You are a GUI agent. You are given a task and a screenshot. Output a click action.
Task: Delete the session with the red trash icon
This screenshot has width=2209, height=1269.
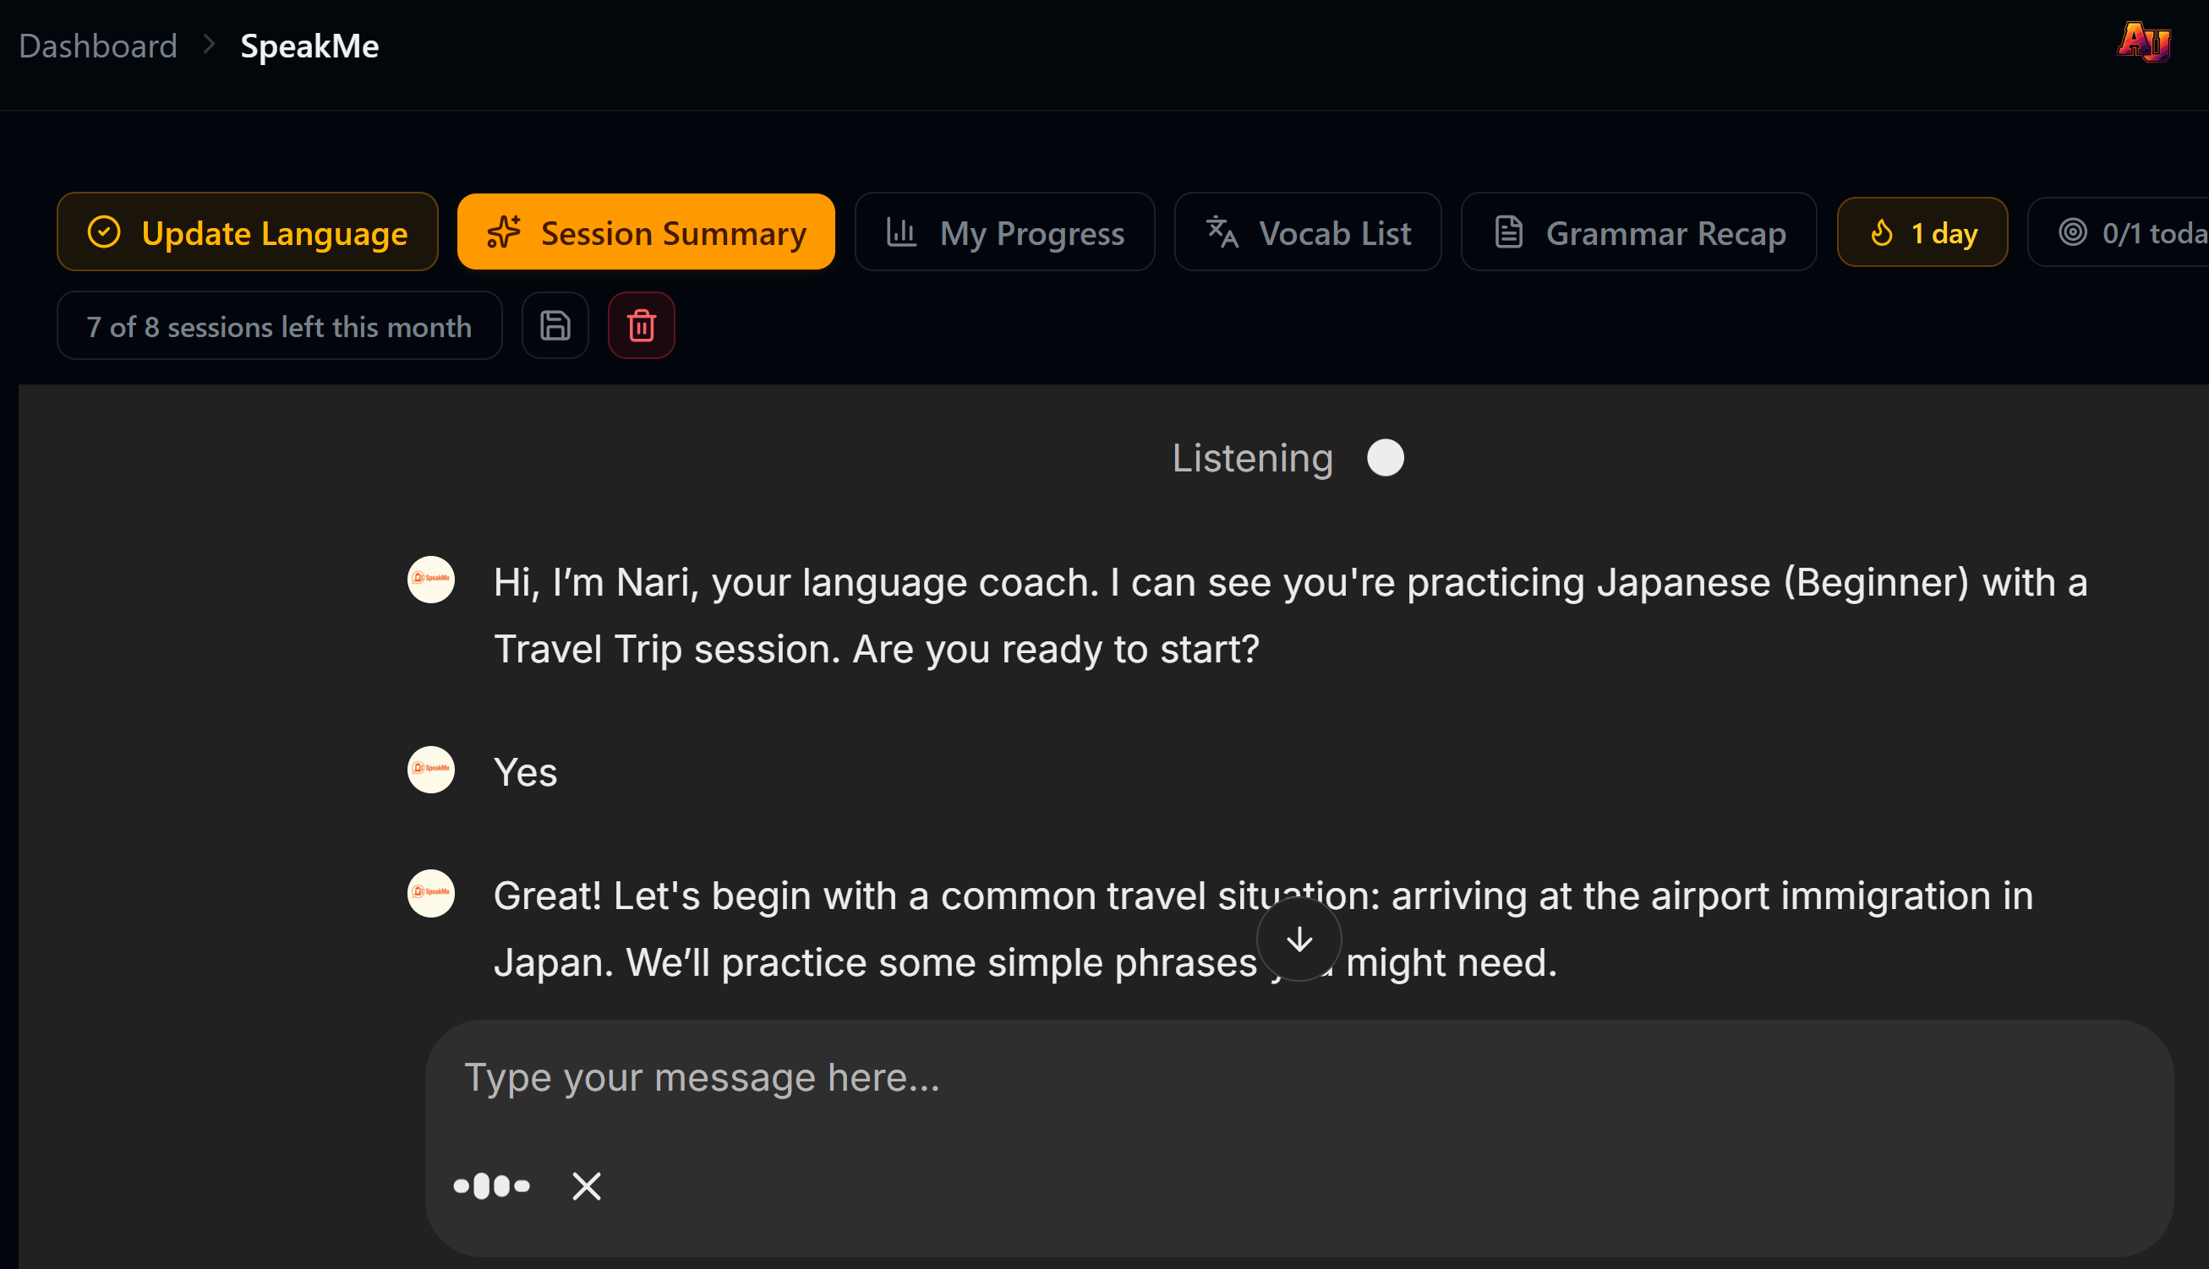[x=641, y=325]
